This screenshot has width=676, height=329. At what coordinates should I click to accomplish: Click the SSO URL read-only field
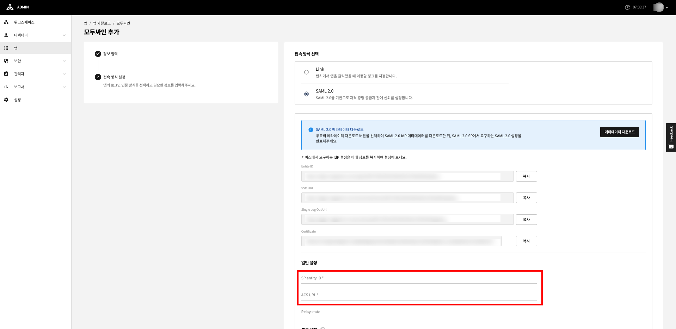407,198
